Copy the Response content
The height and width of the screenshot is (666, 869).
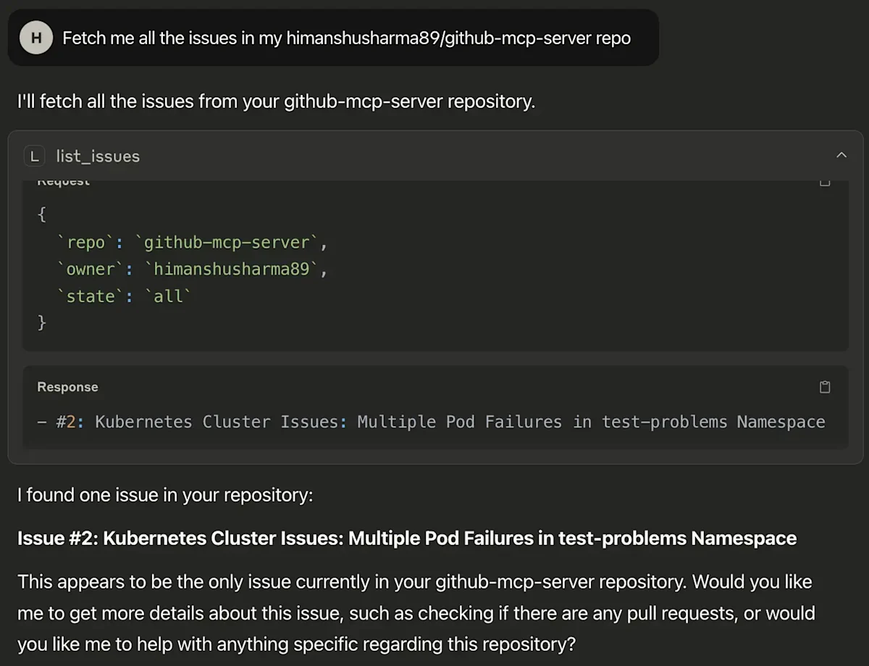click(825, 387)
